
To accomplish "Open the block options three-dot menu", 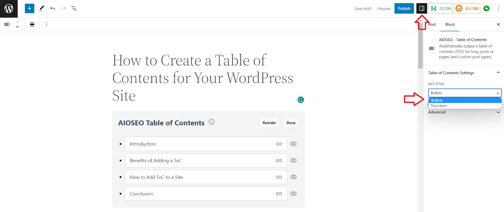I will coord(47,24).
